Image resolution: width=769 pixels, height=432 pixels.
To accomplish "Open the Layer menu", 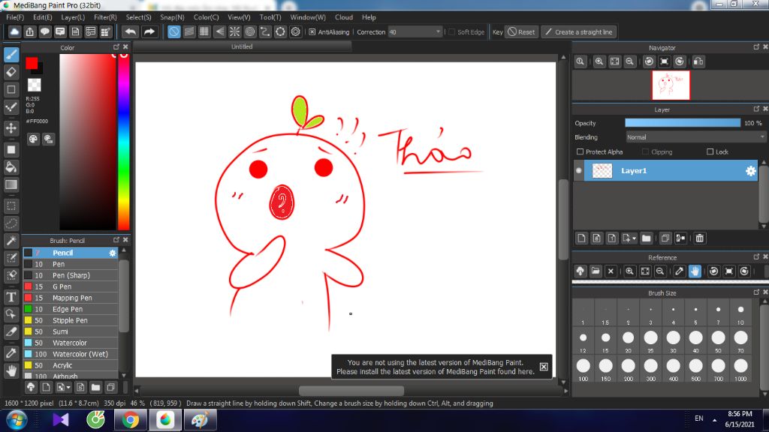I will [x=73, y=17].
